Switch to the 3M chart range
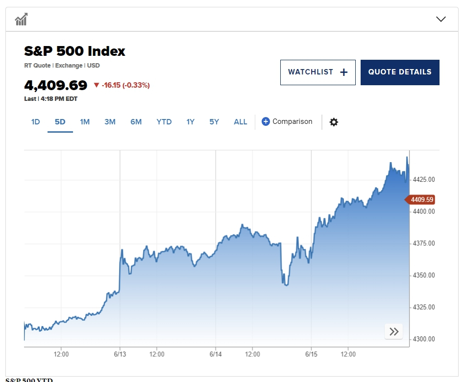465x382 pixels. click(x=110, y=122)
